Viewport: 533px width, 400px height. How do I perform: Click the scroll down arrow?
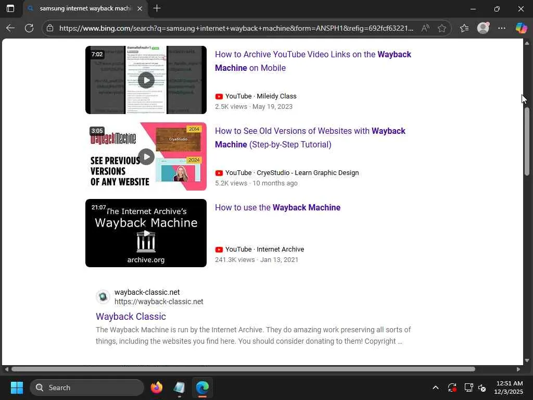[x=527, y=360]
